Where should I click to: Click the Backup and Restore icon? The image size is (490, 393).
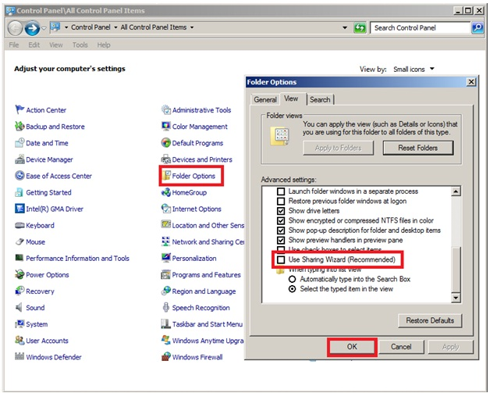click(x=20, y=126)
